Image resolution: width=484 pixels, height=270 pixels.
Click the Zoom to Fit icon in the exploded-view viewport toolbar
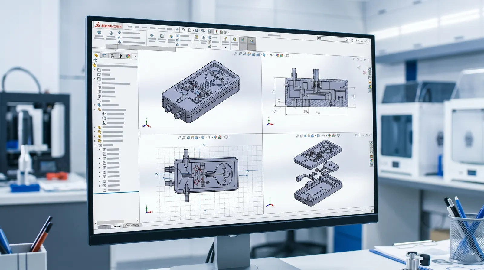tap(297, 136)
